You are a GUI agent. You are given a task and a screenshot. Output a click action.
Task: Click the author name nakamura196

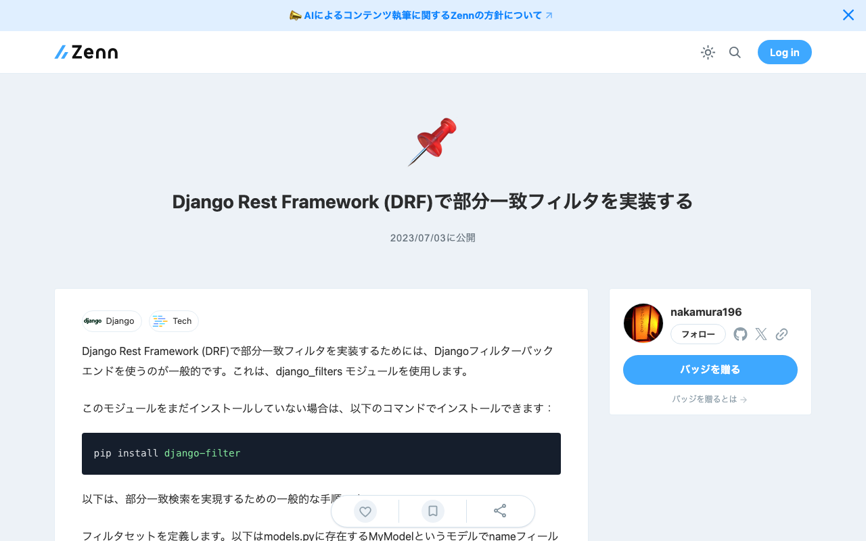(706, 312)
